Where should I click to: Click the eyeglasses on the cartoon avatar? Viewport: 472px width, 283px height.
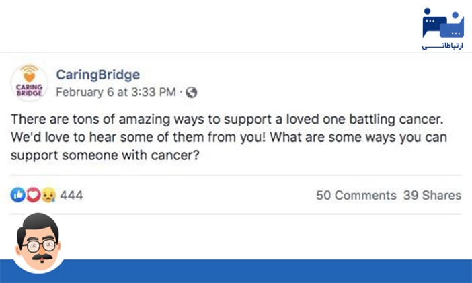[38, 244]
